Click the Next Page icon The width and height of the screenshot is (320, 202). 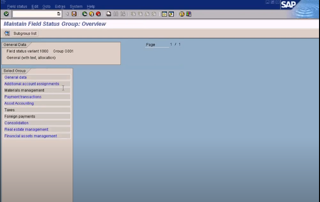click(x=147, y=14)
